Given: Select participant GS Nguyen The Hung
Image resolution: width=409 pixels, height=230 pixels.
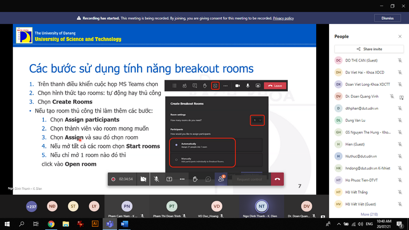Looking at the screenshot, I should 369,132.
